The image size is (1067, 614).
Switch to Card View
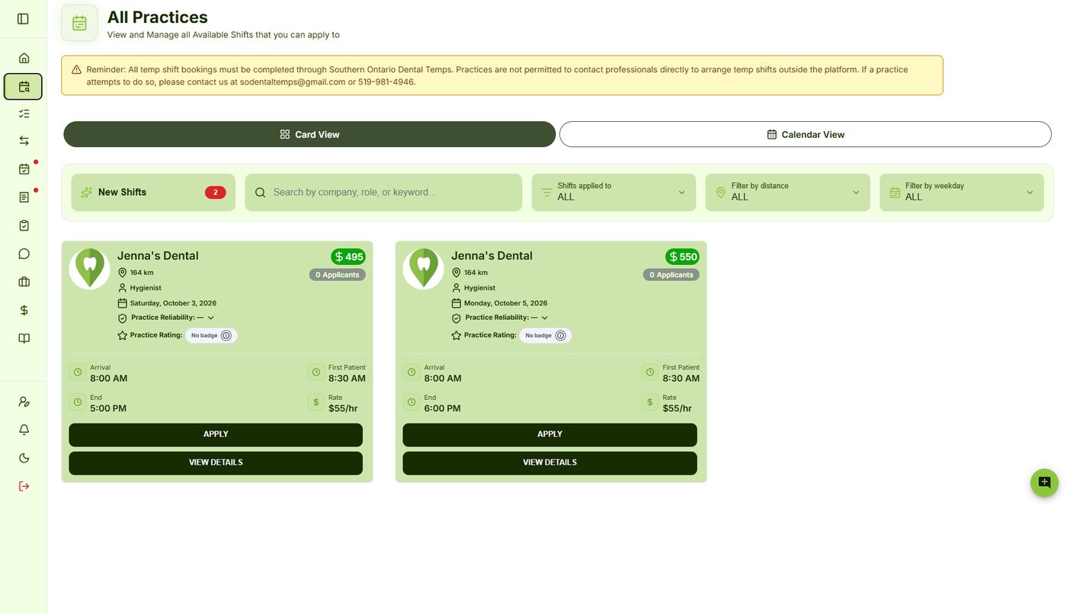coord(309,134)
